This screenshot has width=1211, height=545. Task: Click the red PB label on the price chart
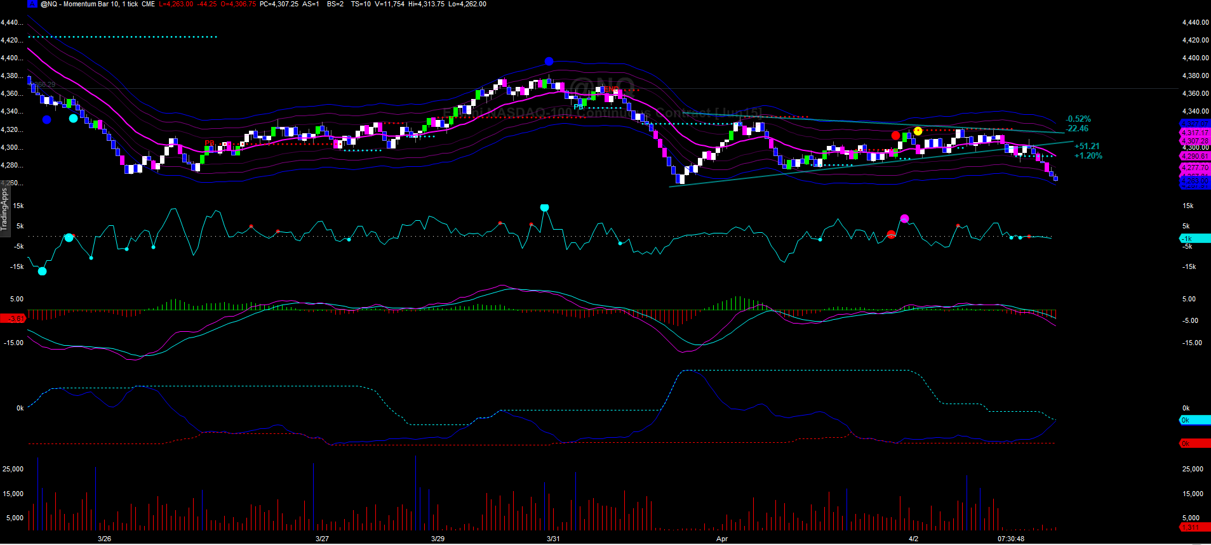[x=210, y=143]
